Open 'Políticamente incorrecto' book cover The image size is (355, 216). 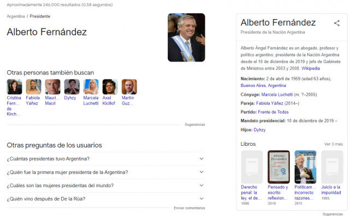tap(305, 167)
